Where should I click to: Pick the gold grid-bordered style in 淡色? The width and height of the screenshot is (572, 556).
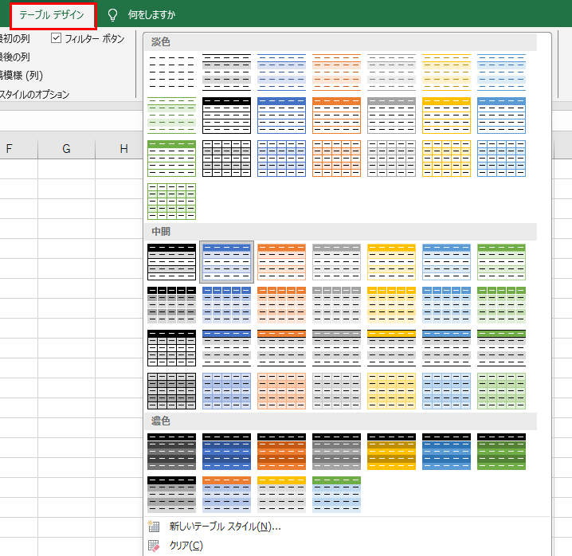tap(446, 158)
